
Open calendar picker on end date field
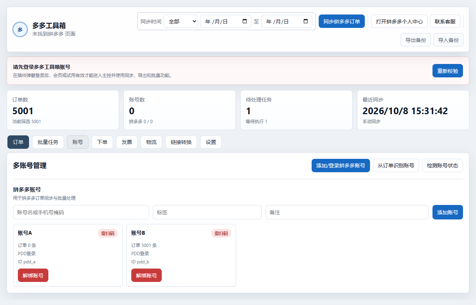click(x=306, y=21)
